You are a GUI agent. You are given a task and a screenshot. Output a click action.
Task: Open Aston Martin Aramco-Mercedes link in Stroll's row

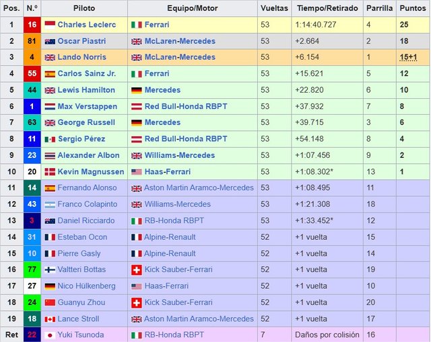pyautogui.click(x=199, y=318)
